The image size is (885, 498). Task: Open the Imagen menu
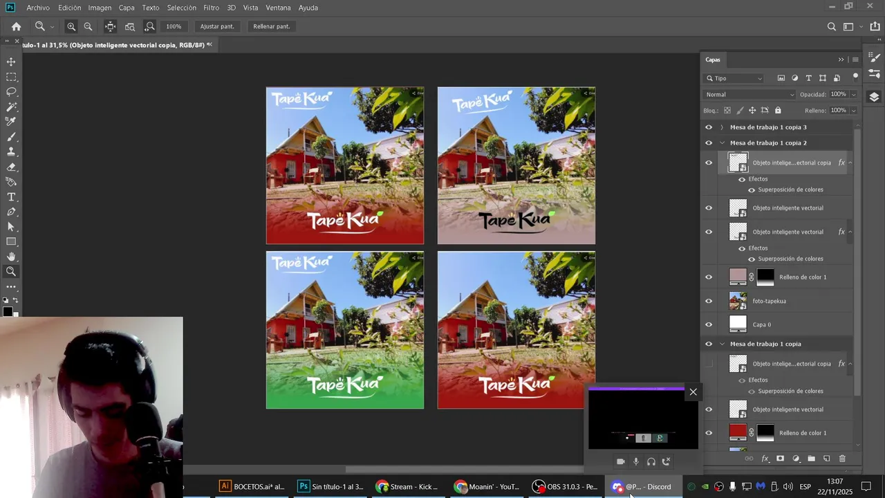tap(100, 8)
